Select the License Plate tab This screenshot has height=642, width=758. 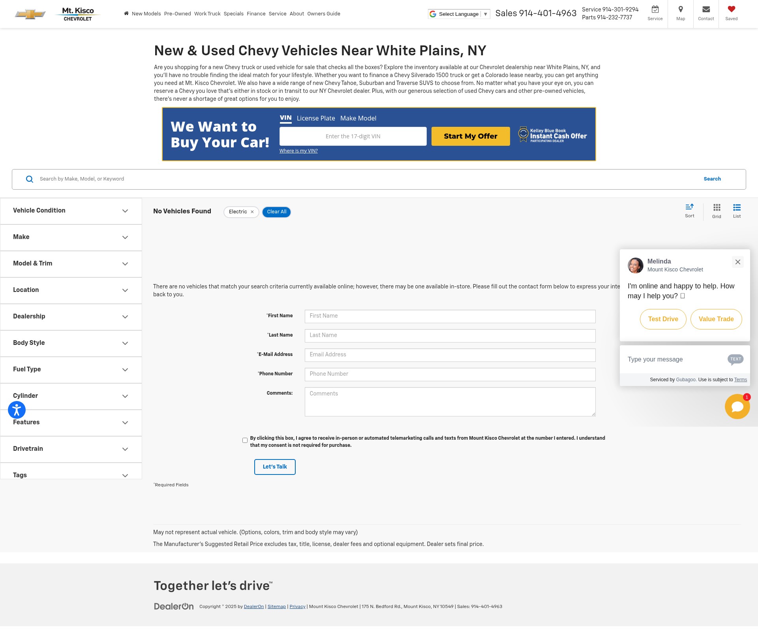[316, 119]
